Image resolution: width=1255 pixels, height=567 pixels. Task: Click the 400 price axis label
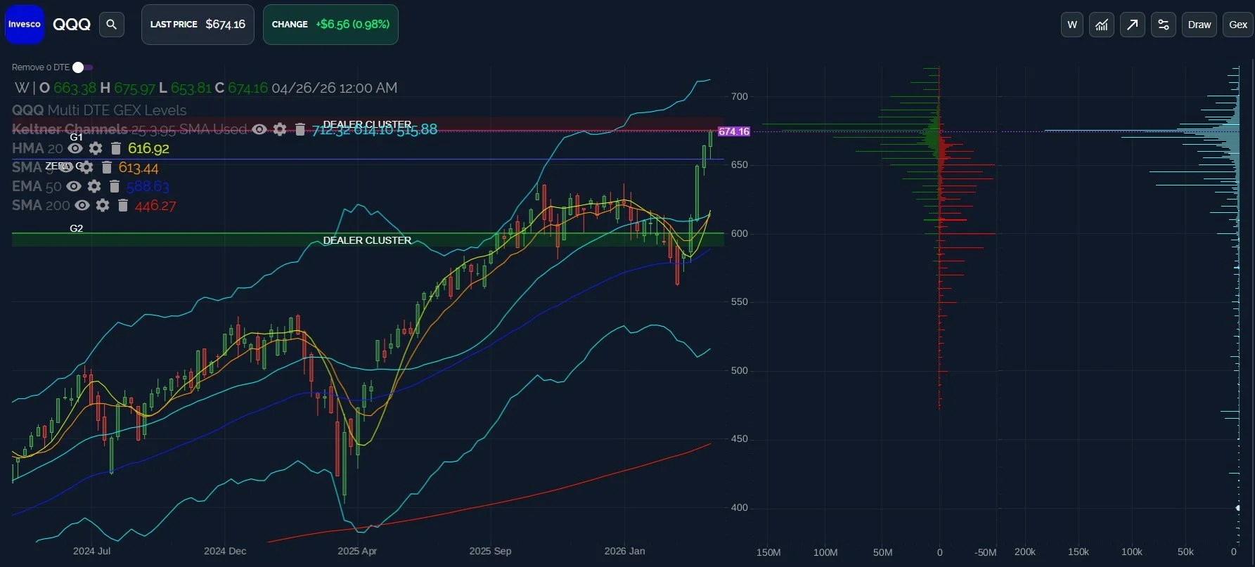click(740, 507)
